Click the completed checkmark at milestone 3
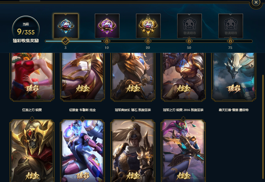This screenshot has width=265, height=182. [x=65, y=41]
